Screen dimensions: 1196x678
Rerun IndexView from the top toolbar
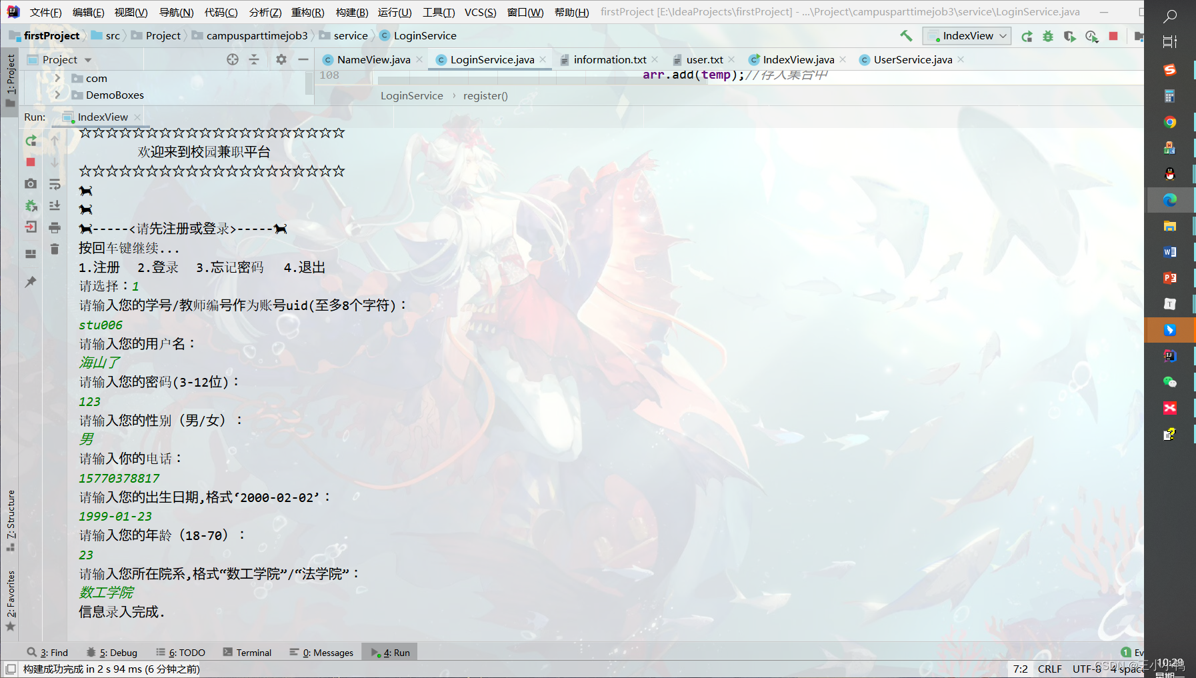click(1027, 36)
